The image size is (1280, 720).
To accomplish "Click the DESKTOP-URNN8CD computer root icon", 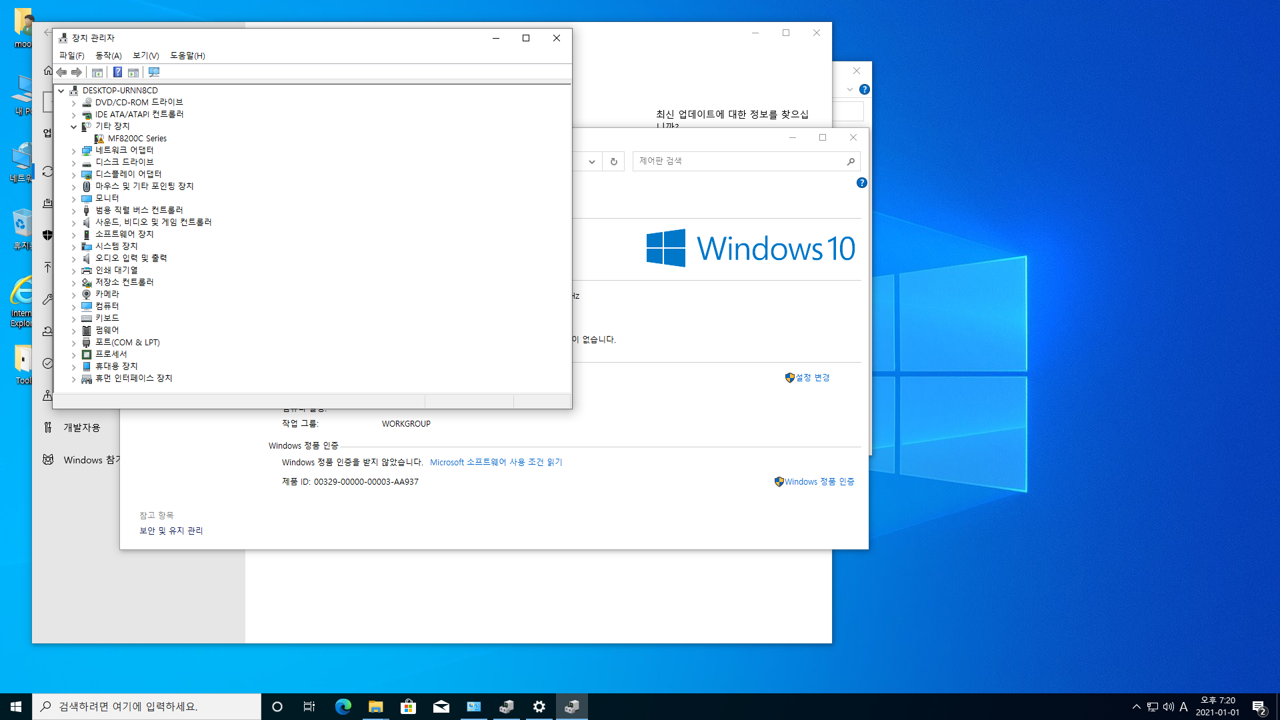I will pyautogui.click(x=74, y=91).
